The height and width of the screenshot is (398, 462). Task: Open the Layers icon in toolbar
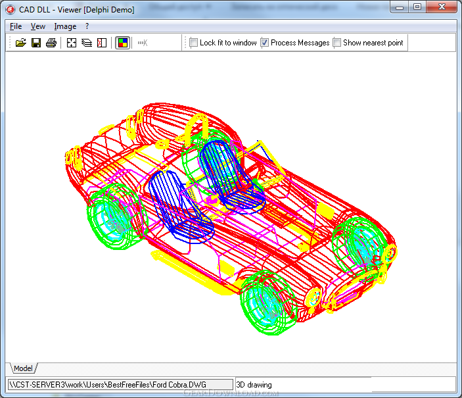pos(87,43)
